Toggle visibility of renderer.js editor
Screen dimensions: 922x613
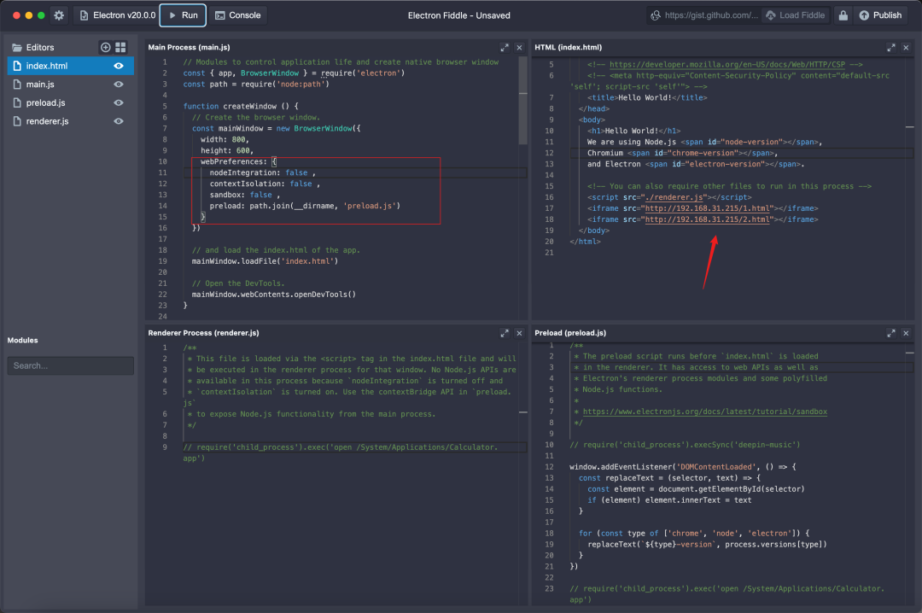click(x=118, y=121)
